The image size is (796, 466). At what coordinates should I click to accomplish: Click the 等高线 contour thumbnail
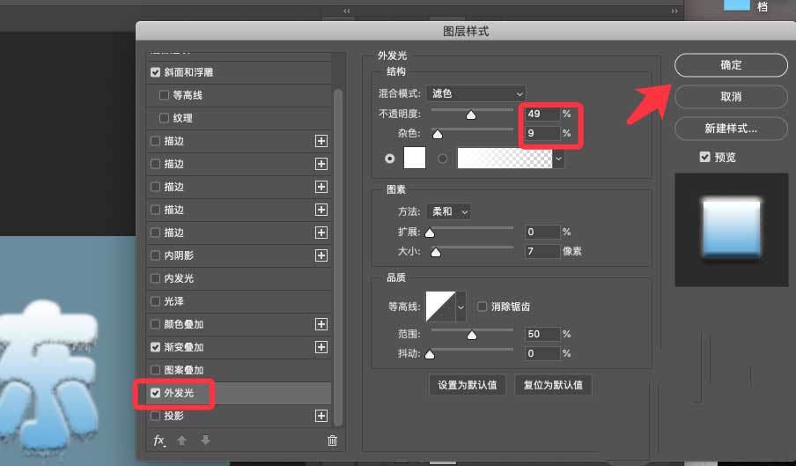click(440, 307)
